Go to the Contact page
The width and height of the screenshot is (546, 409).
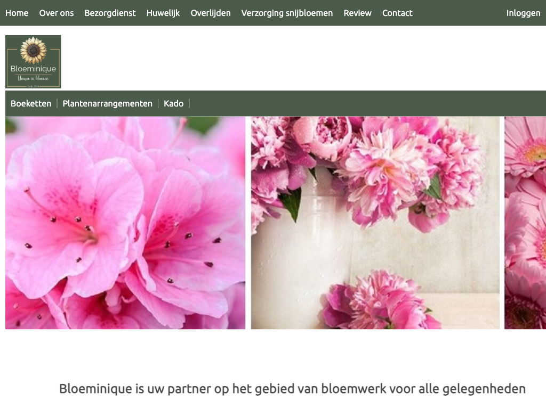point(397,13)
